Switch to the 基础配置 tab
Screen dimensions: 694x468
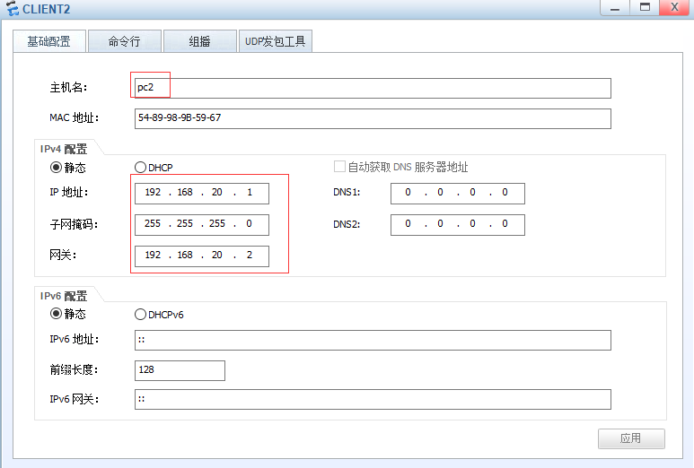tap(49, 41)
